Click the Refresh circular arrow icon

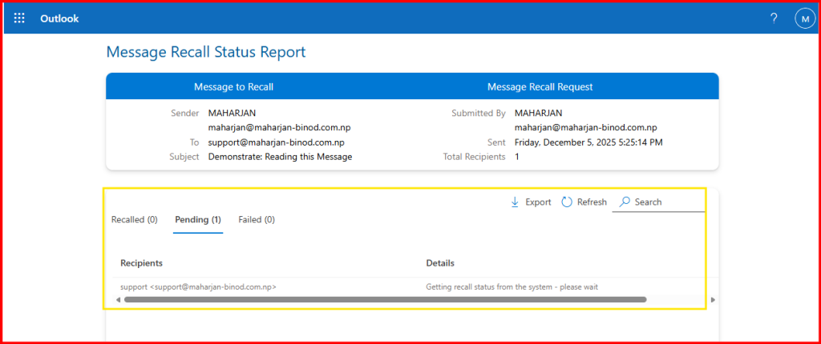[x=567, y=202]
